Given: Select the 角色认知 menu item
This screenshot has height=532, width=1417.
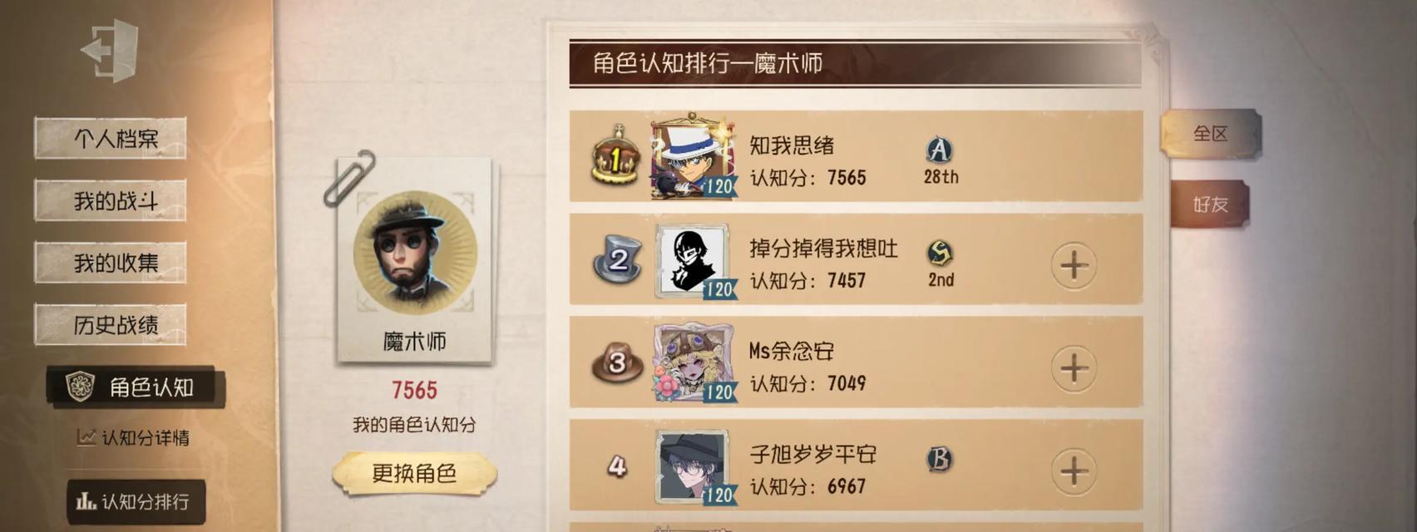Looking at the screenshot, I should click(x=136, y=387).
